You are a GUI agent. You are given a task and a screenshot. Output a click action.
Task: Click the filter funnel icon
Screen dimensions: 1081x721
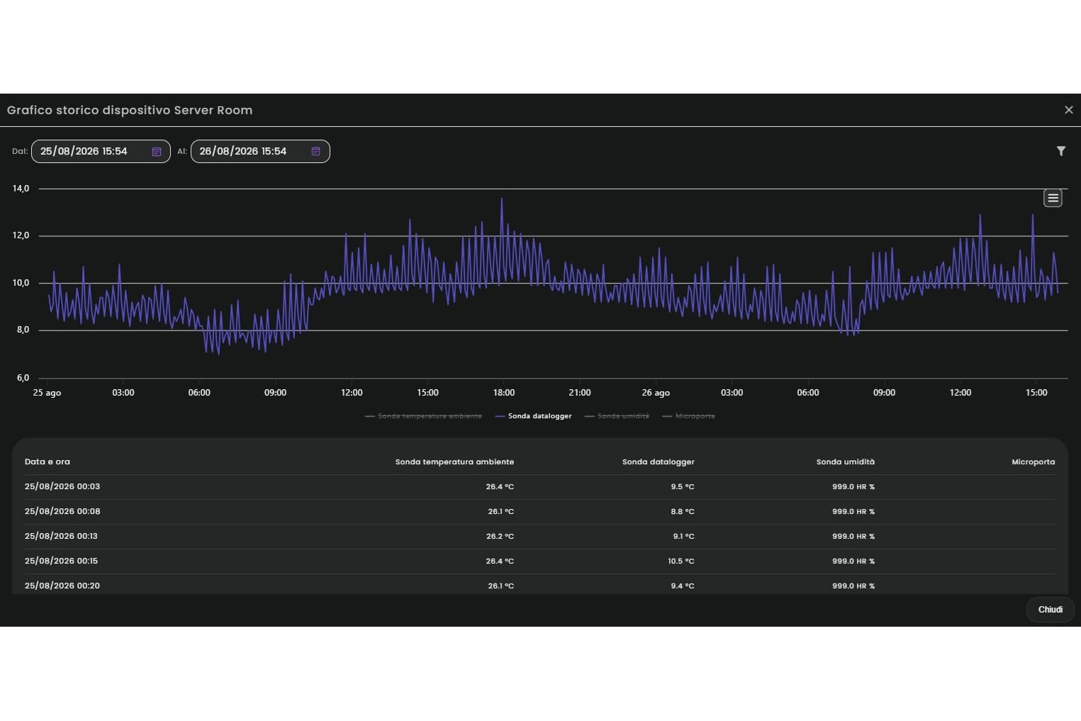point(1061,151)
